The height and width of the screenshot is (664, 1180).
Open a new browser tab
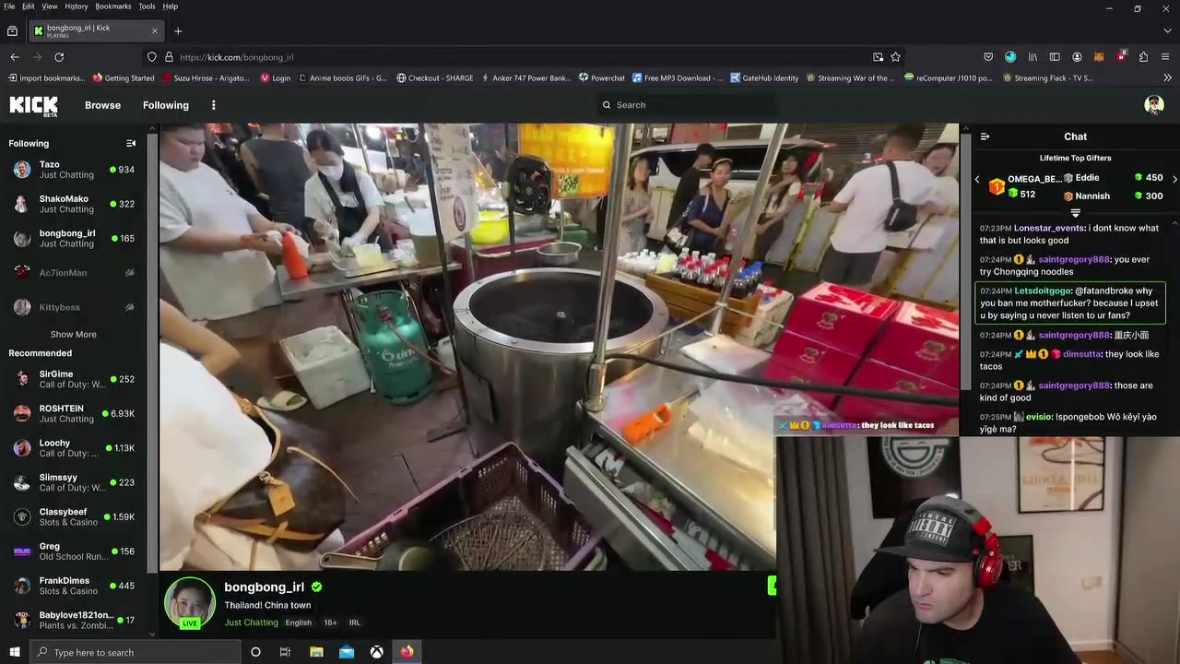[178, 30]
